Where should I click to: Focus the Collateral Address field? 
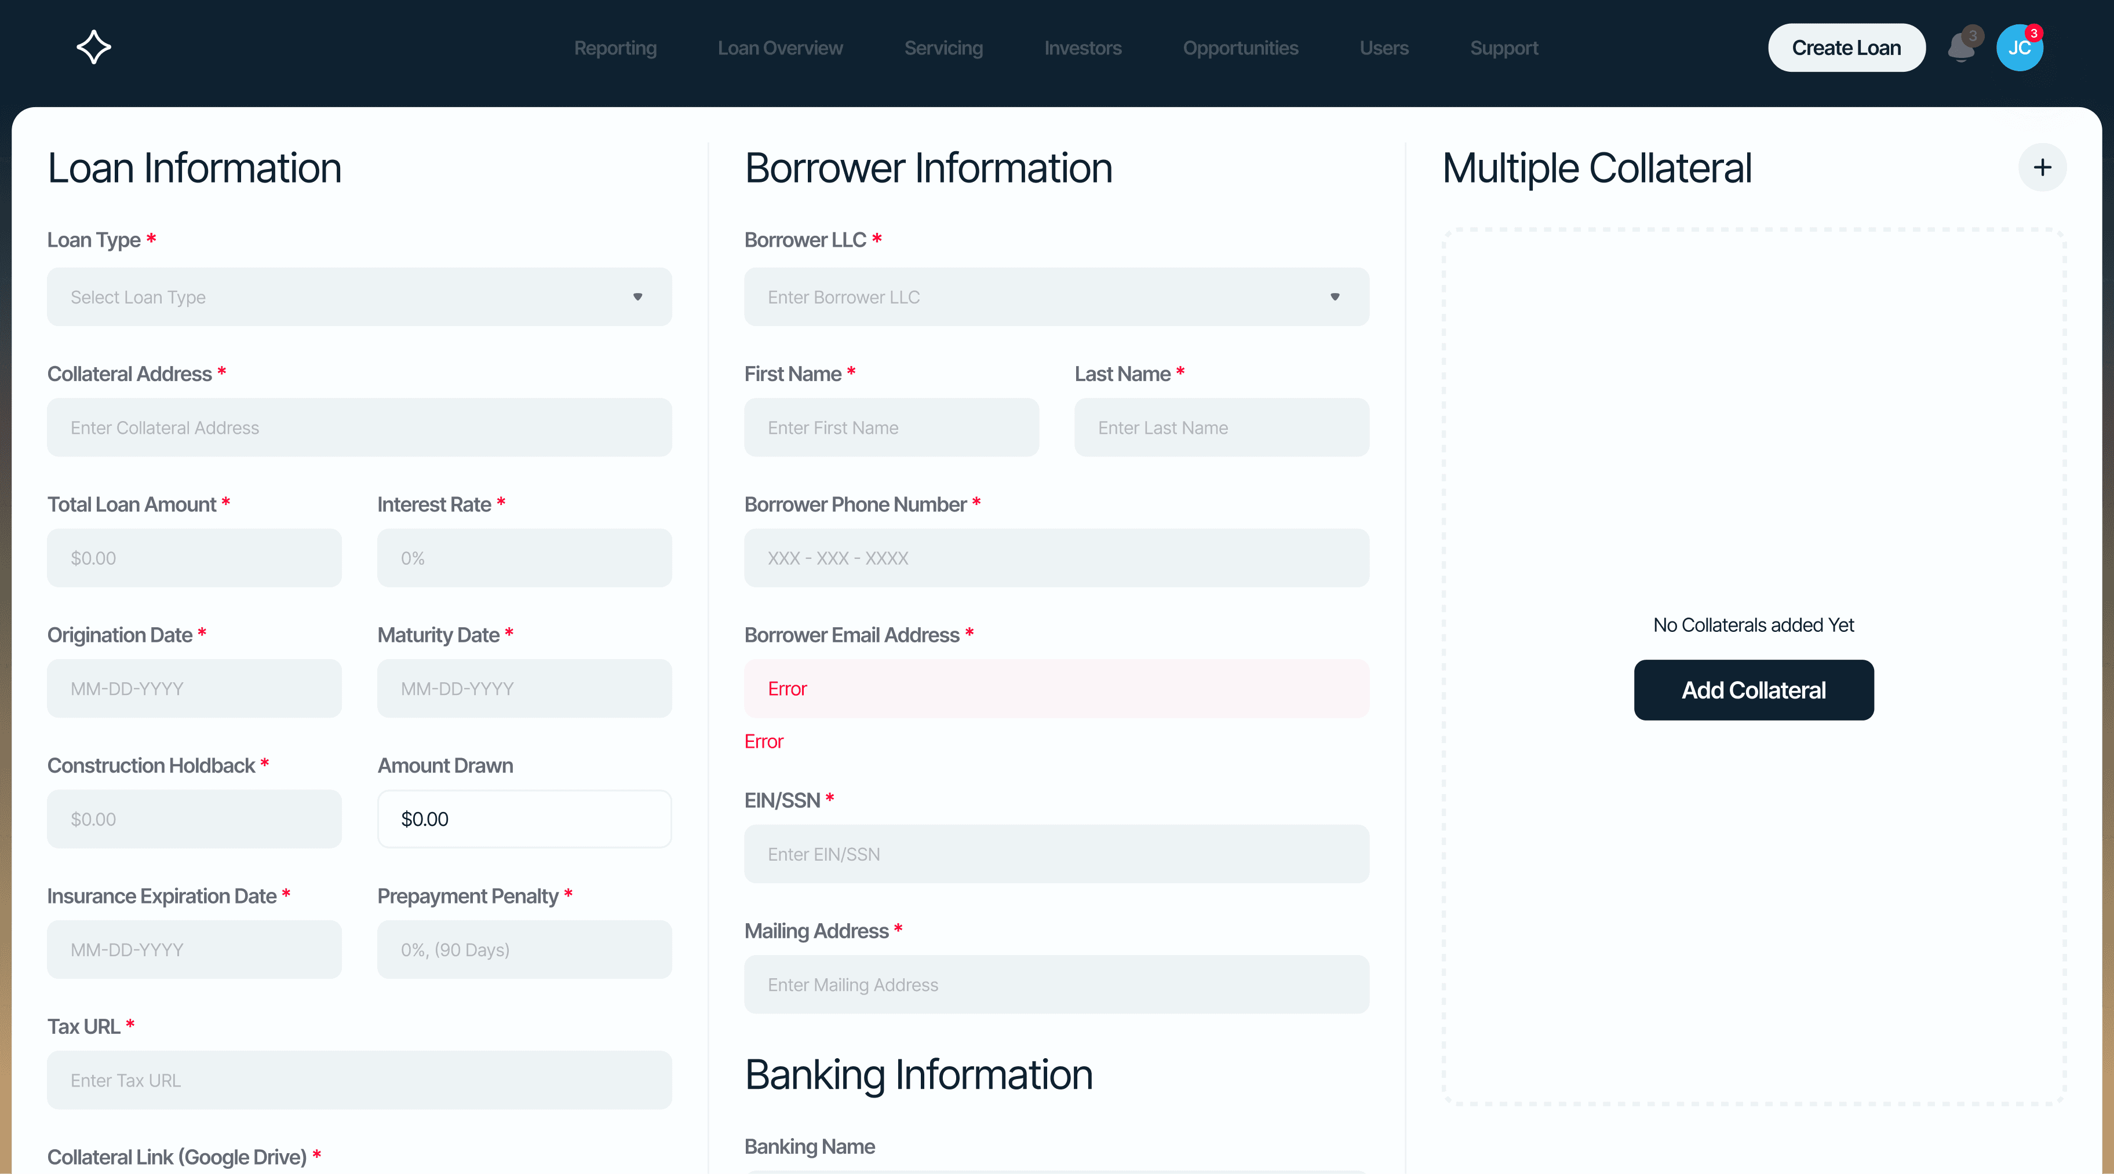click(x=359, y=427)
